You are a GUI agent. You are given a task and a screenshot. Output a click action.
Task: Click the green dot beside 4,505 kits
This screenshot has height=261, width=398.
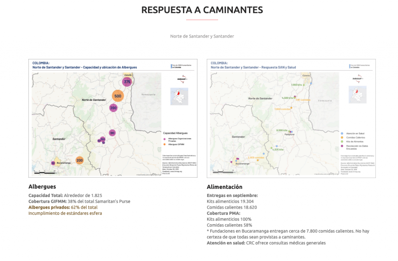(272, 148)
